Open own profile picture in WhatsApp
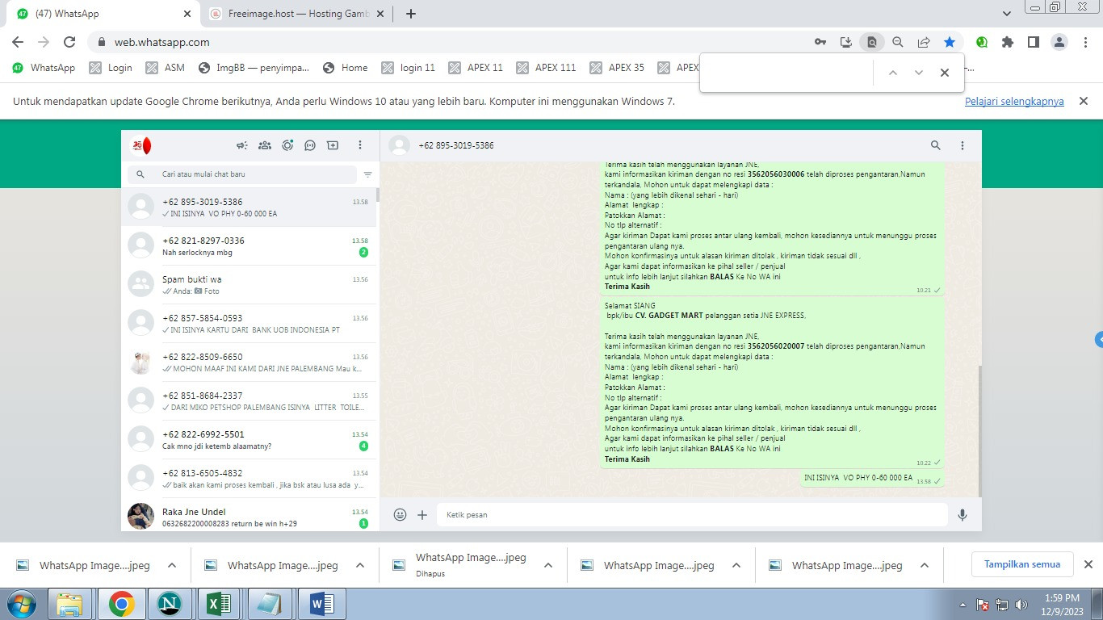This screenshot has width=1103, height=620. tap(141, 145)
